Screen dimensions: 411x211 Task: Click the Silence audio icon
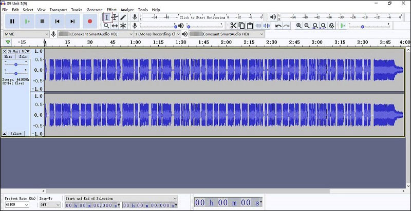267,26
